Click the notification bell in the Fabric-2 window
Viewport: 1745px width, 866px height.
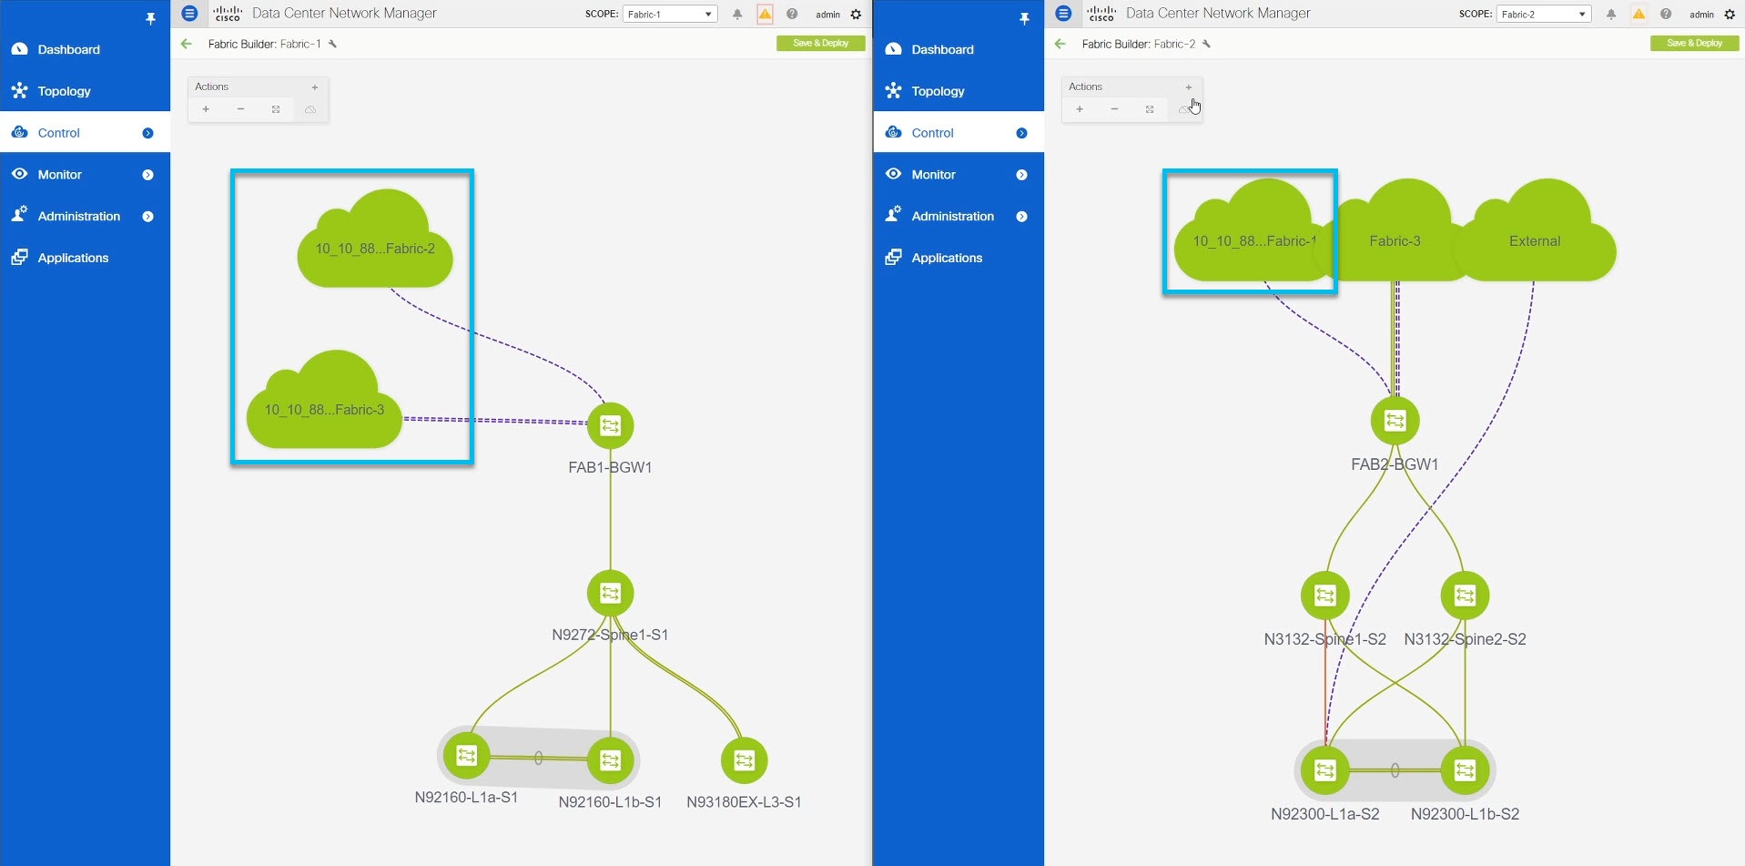[x=1611, y=15]
